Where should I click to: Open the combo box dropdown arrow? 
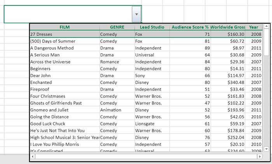(x=136, y=14)
